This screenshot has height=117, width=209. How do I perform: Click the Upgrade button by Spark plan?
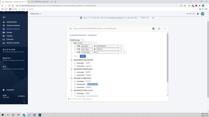click(x=22, y=96)
